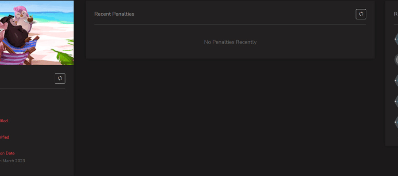This screenshot has height=176, width=398.
Task: Click the truncated "Ra" heading on the right panel
Action: tap(396, 14)
